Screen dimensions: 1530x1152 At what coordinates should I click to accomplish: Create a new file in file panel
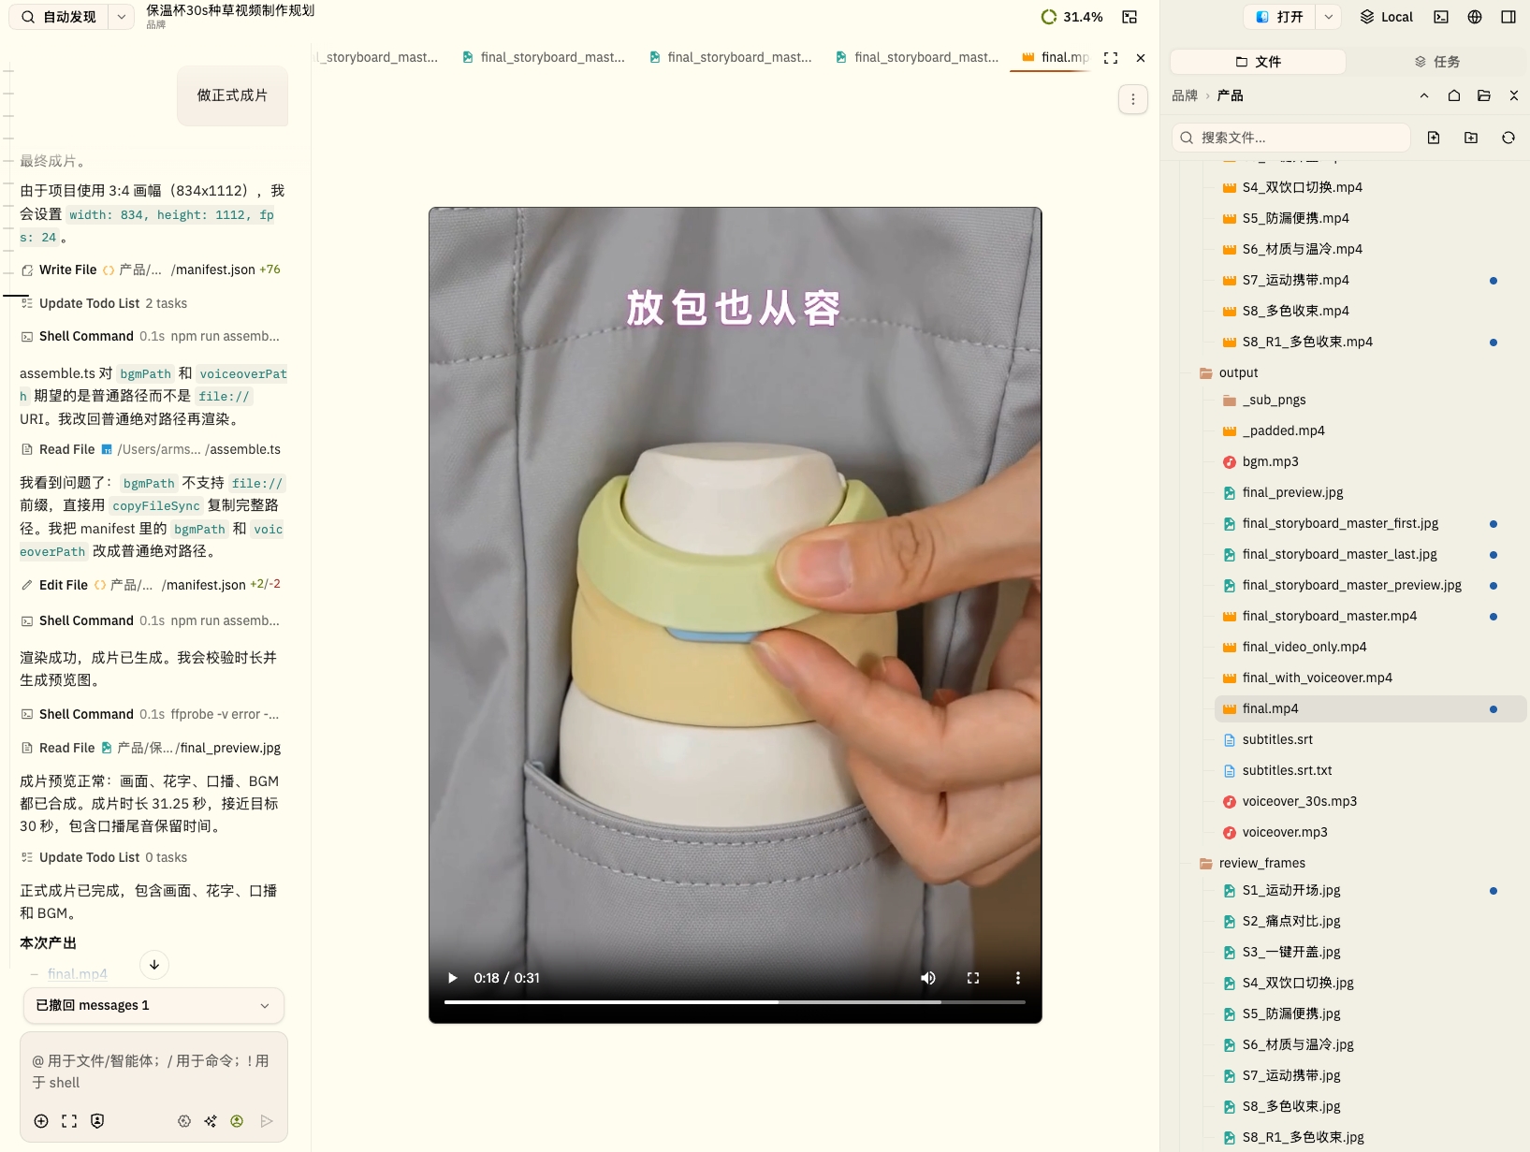[1434, 138]
